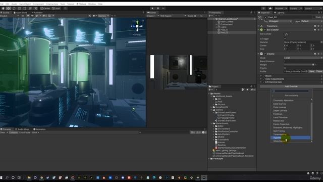Toggle the Is Trigger checkbox

[285, 38]
